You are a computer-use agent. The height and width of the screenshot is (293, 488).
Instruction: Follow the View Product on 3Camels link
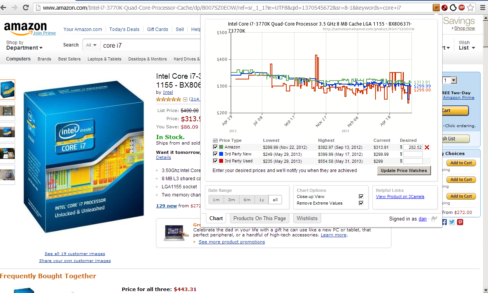(400, 196)
